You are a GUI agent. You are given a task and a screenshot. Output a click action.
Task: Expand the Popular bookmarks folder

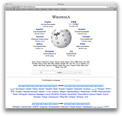(64, 9)
